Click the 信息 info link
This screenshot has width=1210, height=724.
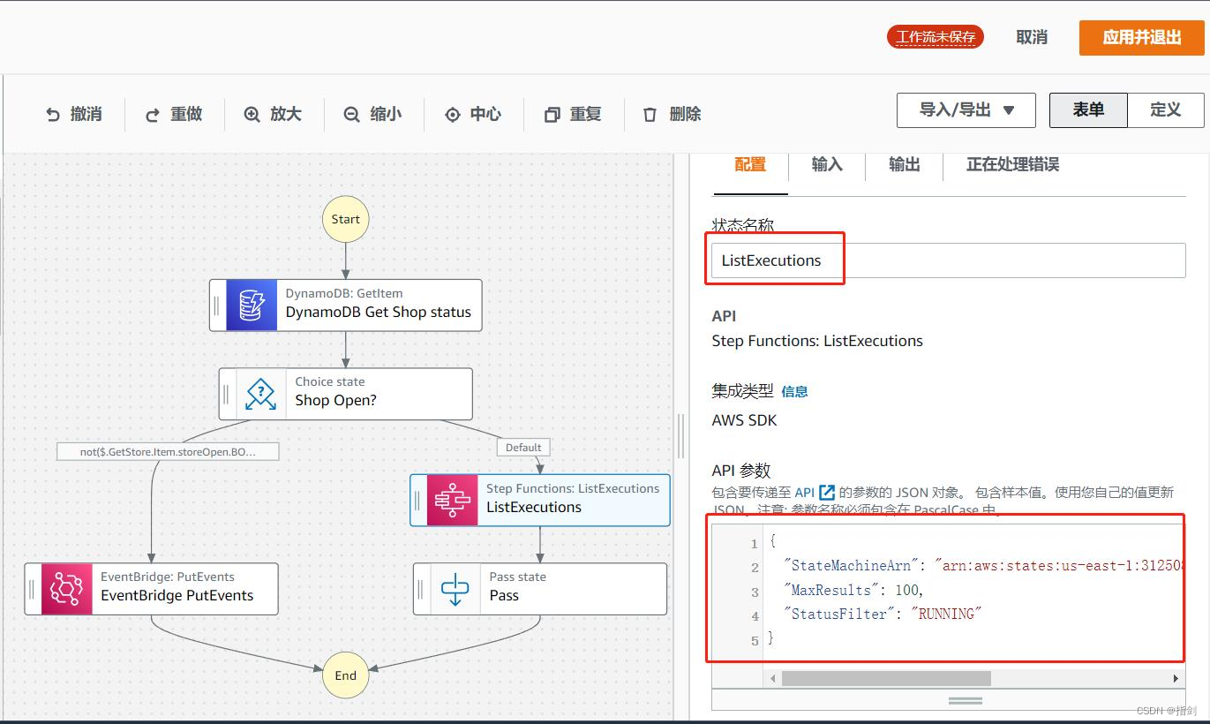(x=794, y=391)
